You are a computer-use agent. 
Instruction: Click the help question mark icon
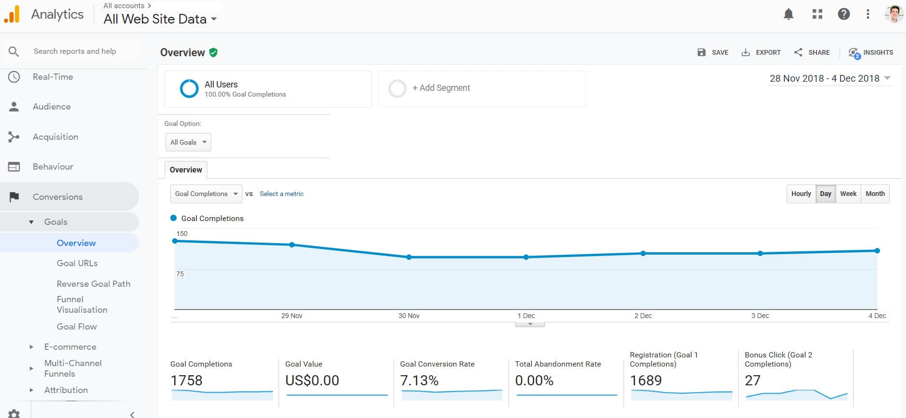pos(843,14)
